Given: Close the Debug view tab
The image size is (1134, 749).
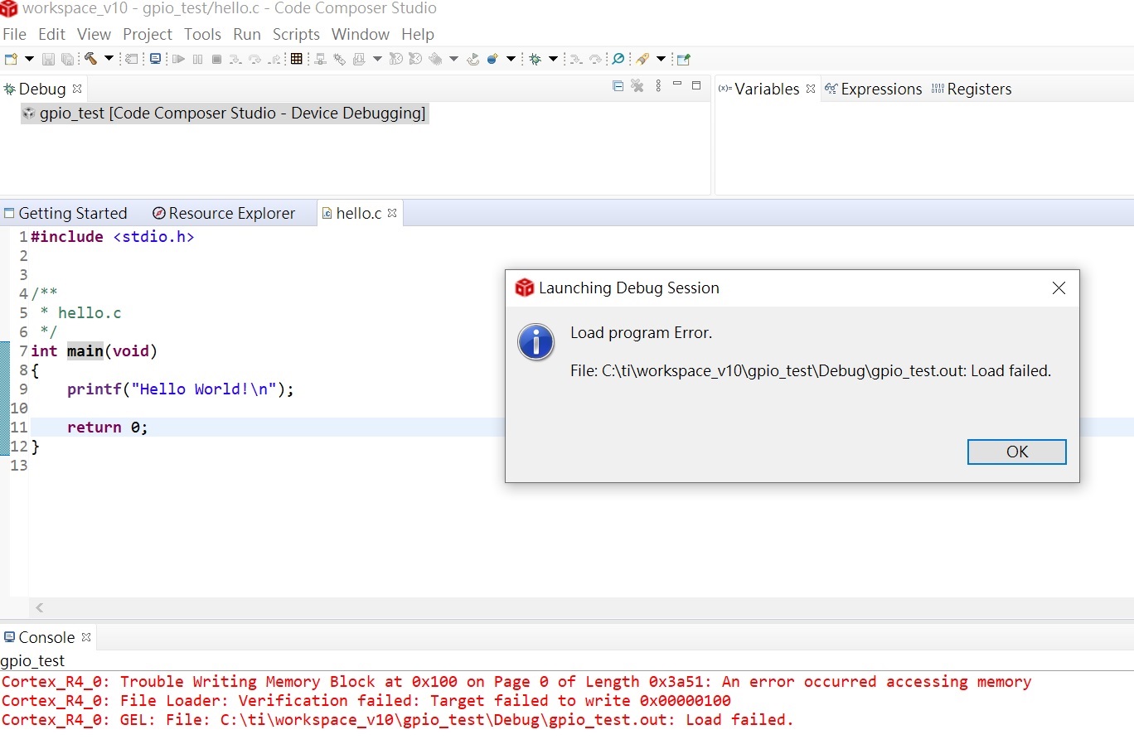Looking at the screenshot, I should (x=77, y=89).
